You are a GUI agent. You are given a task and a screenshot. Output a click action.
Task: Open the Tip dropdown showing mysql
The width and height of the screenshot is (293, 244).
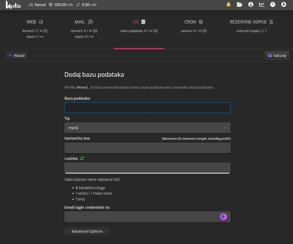tap(147, 128)
